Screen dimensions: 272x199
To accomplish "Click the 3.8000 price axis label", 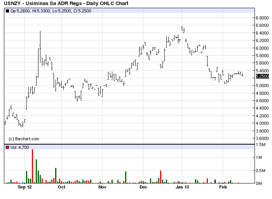I will tap(262, 131).
